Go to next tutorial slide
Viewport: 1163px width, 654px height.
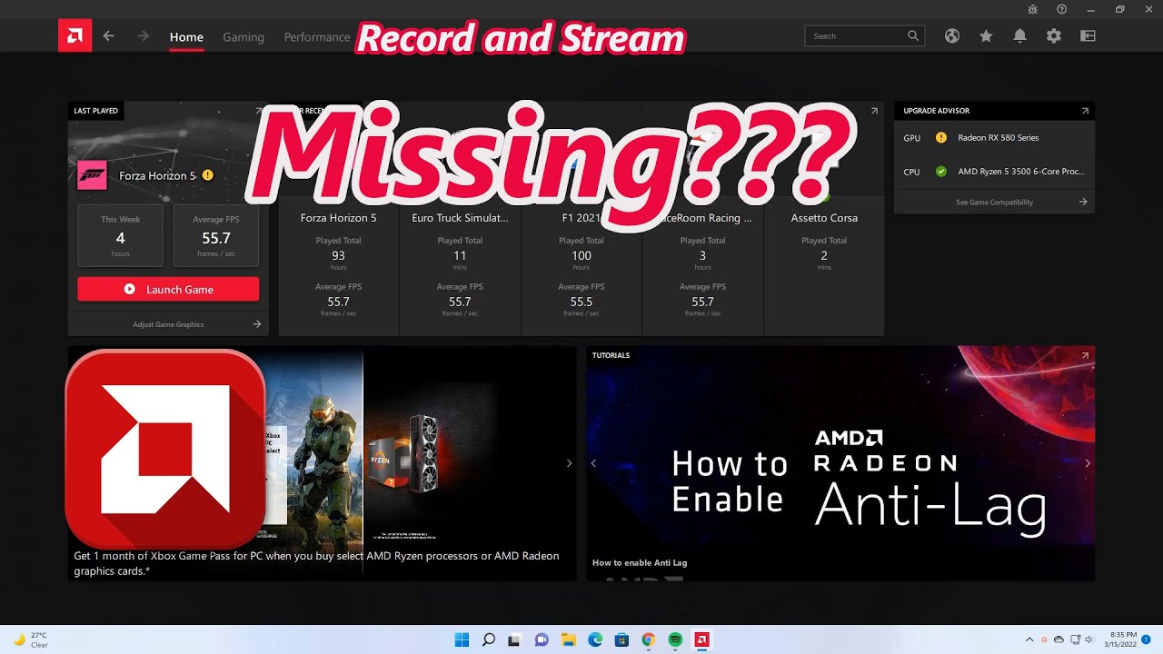click(x=1088, y=463)
